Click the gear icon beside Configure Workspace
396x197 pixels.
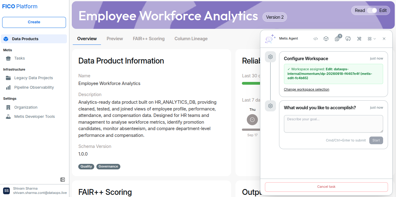pyautogui.click(x=270, y=57)
